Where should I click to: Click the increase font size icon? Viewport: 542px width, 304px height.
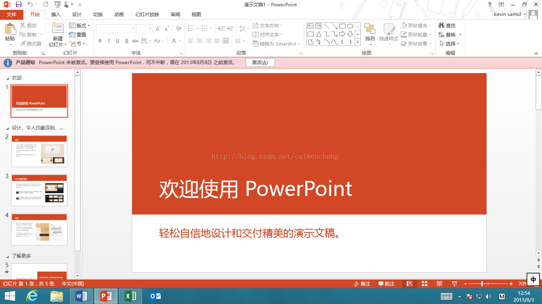158,28
